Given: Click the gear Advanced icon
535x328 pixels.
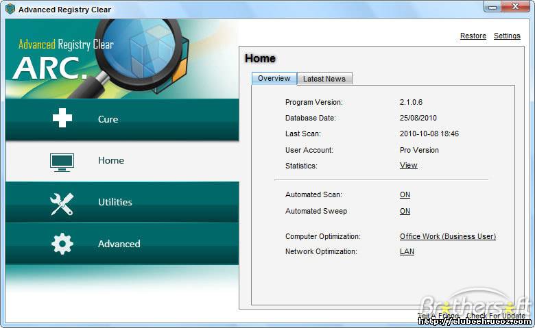Looking at the screenshot, I should point(62,244).
